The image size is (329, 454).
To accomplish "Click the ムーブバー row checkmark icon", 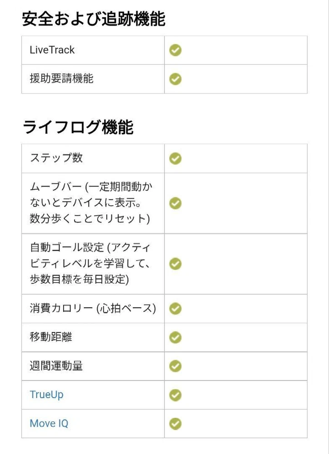I will pos(175,203).
